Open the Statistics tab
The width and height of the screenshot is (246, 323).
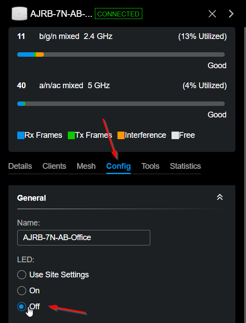(x=185, y=166)
